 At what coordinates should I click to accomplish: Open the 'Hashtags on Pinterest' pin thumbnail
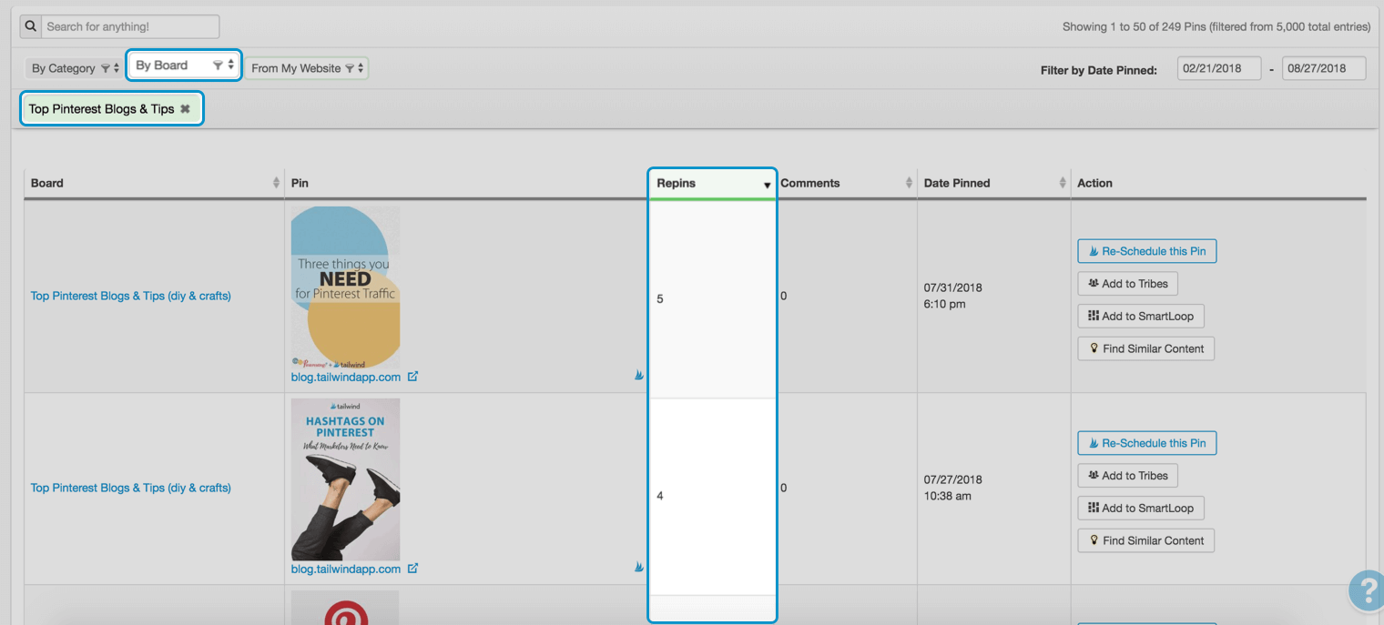pos(345,479)
